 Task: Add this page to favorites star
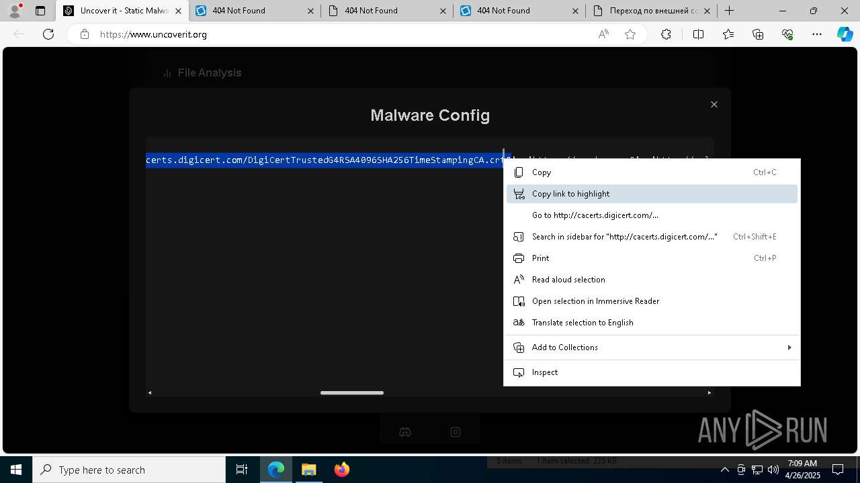click(630, 34)
